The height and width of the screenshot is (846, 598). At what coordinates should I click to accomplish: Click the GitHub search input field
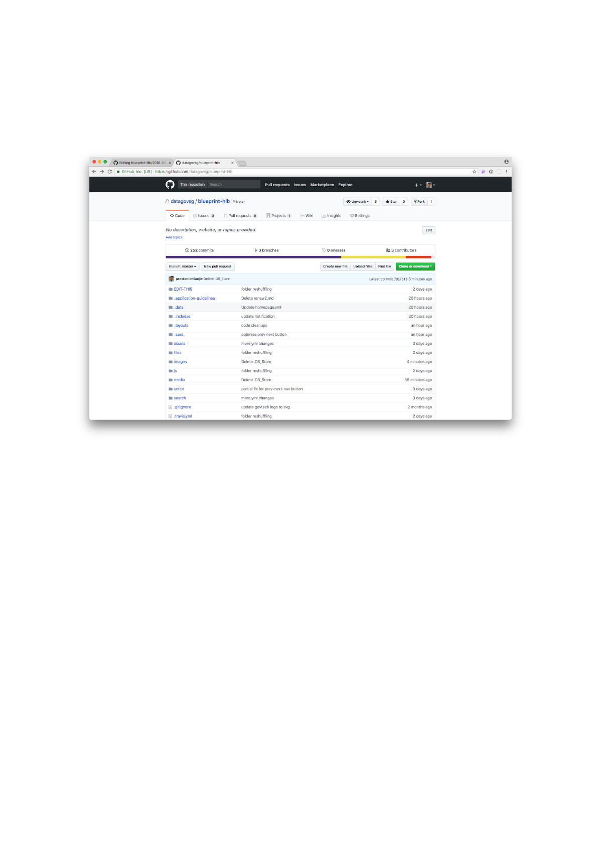234,184
